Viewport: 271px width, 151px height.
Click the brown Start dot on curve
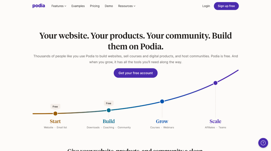coord(55,114)
